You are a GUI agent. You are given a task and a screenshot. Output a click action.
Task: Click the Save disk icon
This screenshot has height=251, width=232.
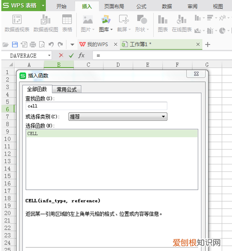click(15, 44)
